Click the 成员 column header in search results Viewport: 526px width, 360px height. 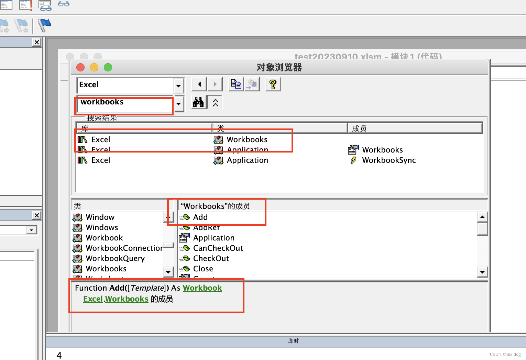[x=415, y=128]
